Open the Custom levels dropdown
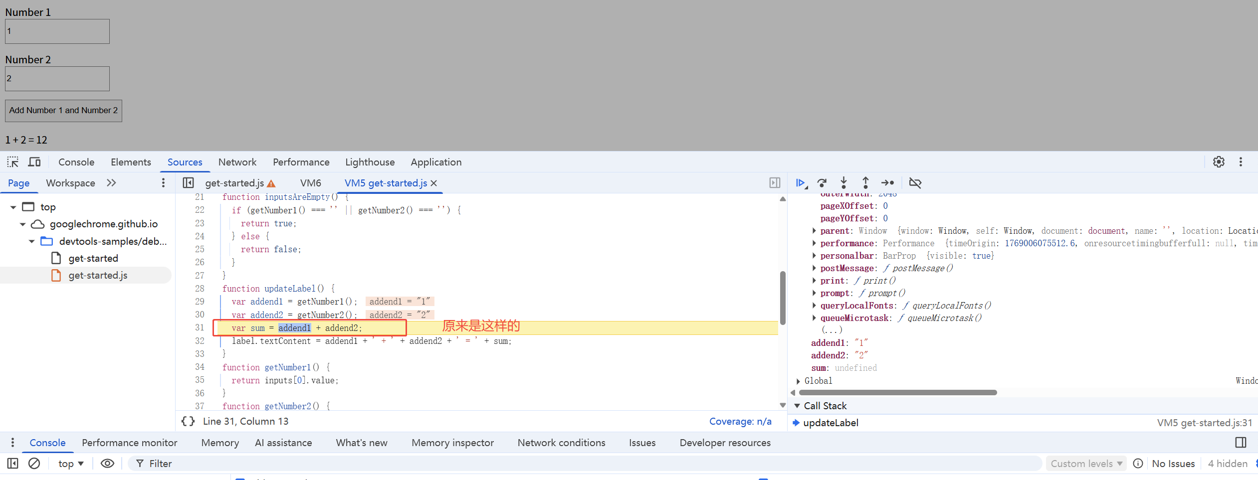 pos(1086,464)
